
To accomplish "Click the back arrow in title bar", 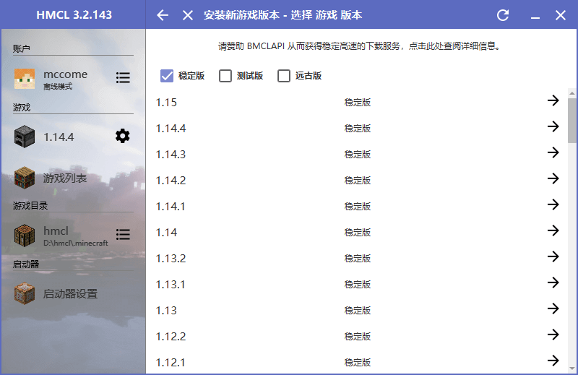I will tap(163, 15).
